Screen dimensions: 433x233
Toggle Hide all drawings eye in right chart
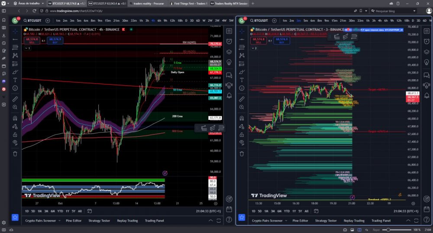242,143
